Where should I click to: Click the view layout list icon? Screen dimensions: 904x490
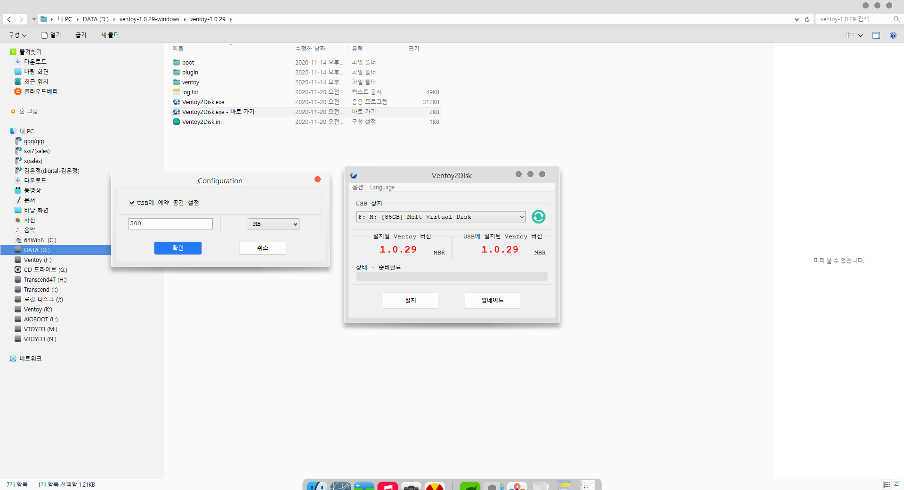(850, 35)
